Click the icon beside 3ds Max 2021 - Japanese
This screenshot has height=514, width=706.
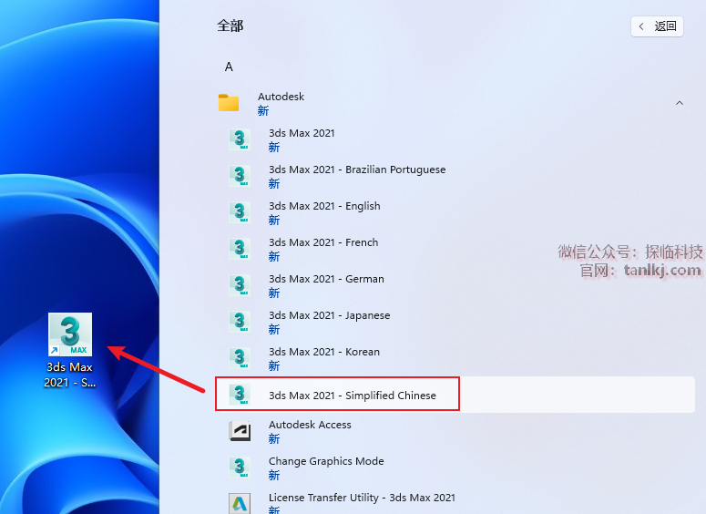pyautogui.click(x=240, y=322)
